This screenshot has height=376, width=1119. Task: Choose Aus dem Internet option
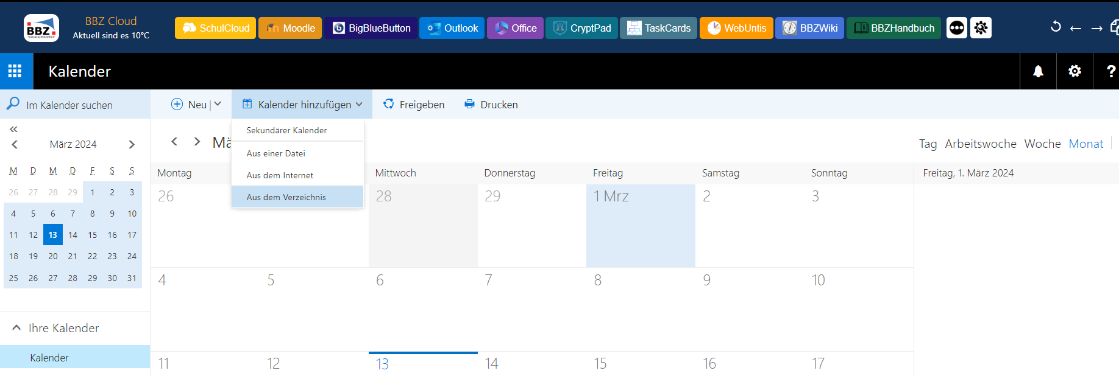click(x=280, y=175)
